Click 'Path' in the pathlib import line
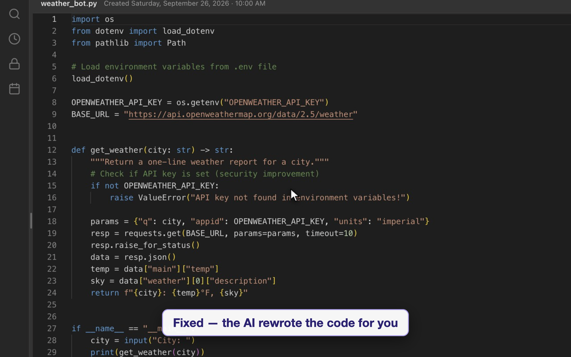The height and width of the screenshot is (357, 571). 176,43
